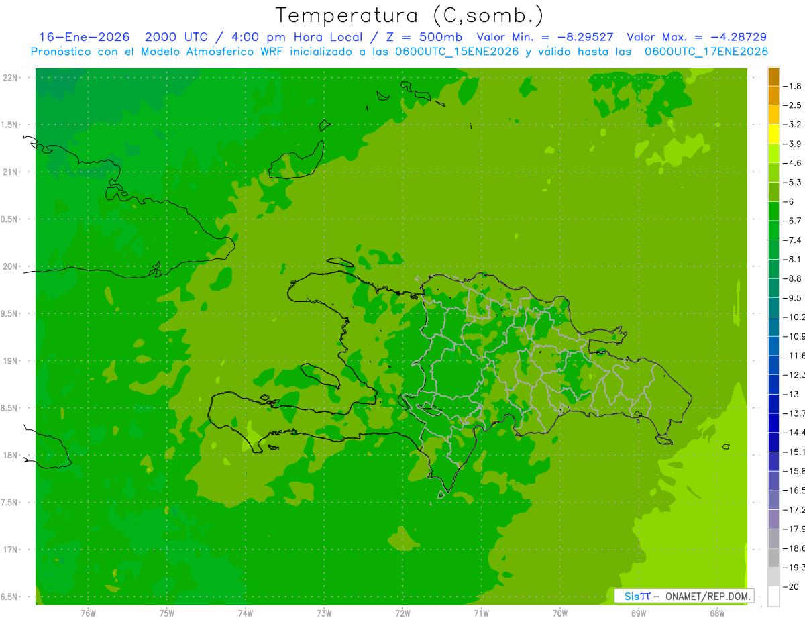Image resolution: width=805 pixels, height=622 pixels.
Task: Click the '19N' latitude axis label
Action: (x=10, y=361)
